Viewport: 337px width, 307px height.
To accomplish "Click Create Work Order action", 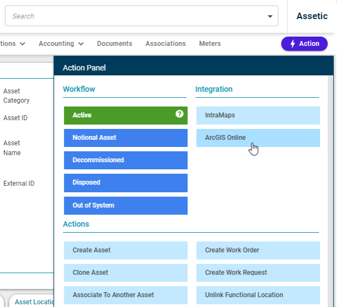I will pos(258,250).
